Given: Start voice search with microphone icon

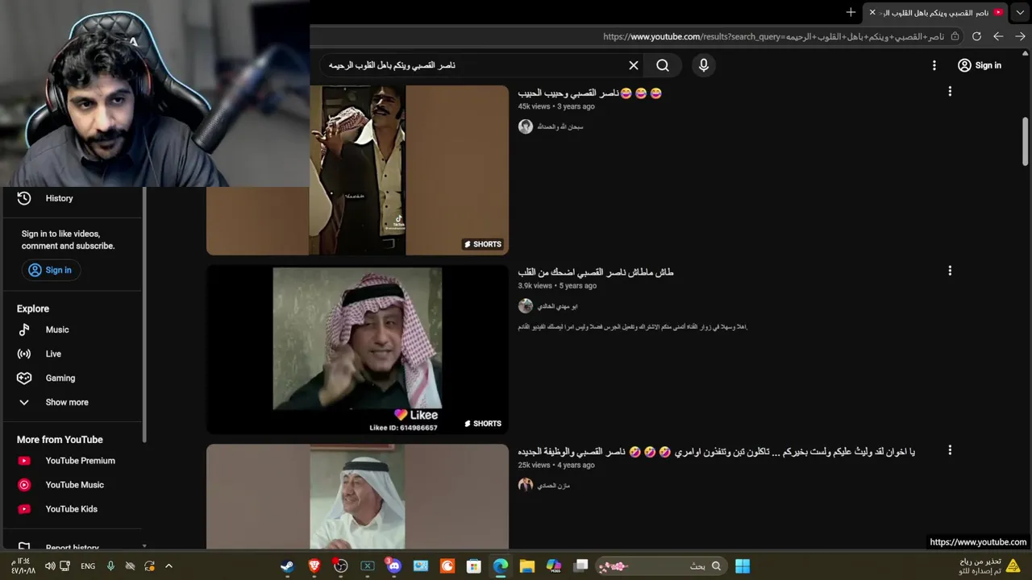Looking at the screenshot, I should point(704,65).
